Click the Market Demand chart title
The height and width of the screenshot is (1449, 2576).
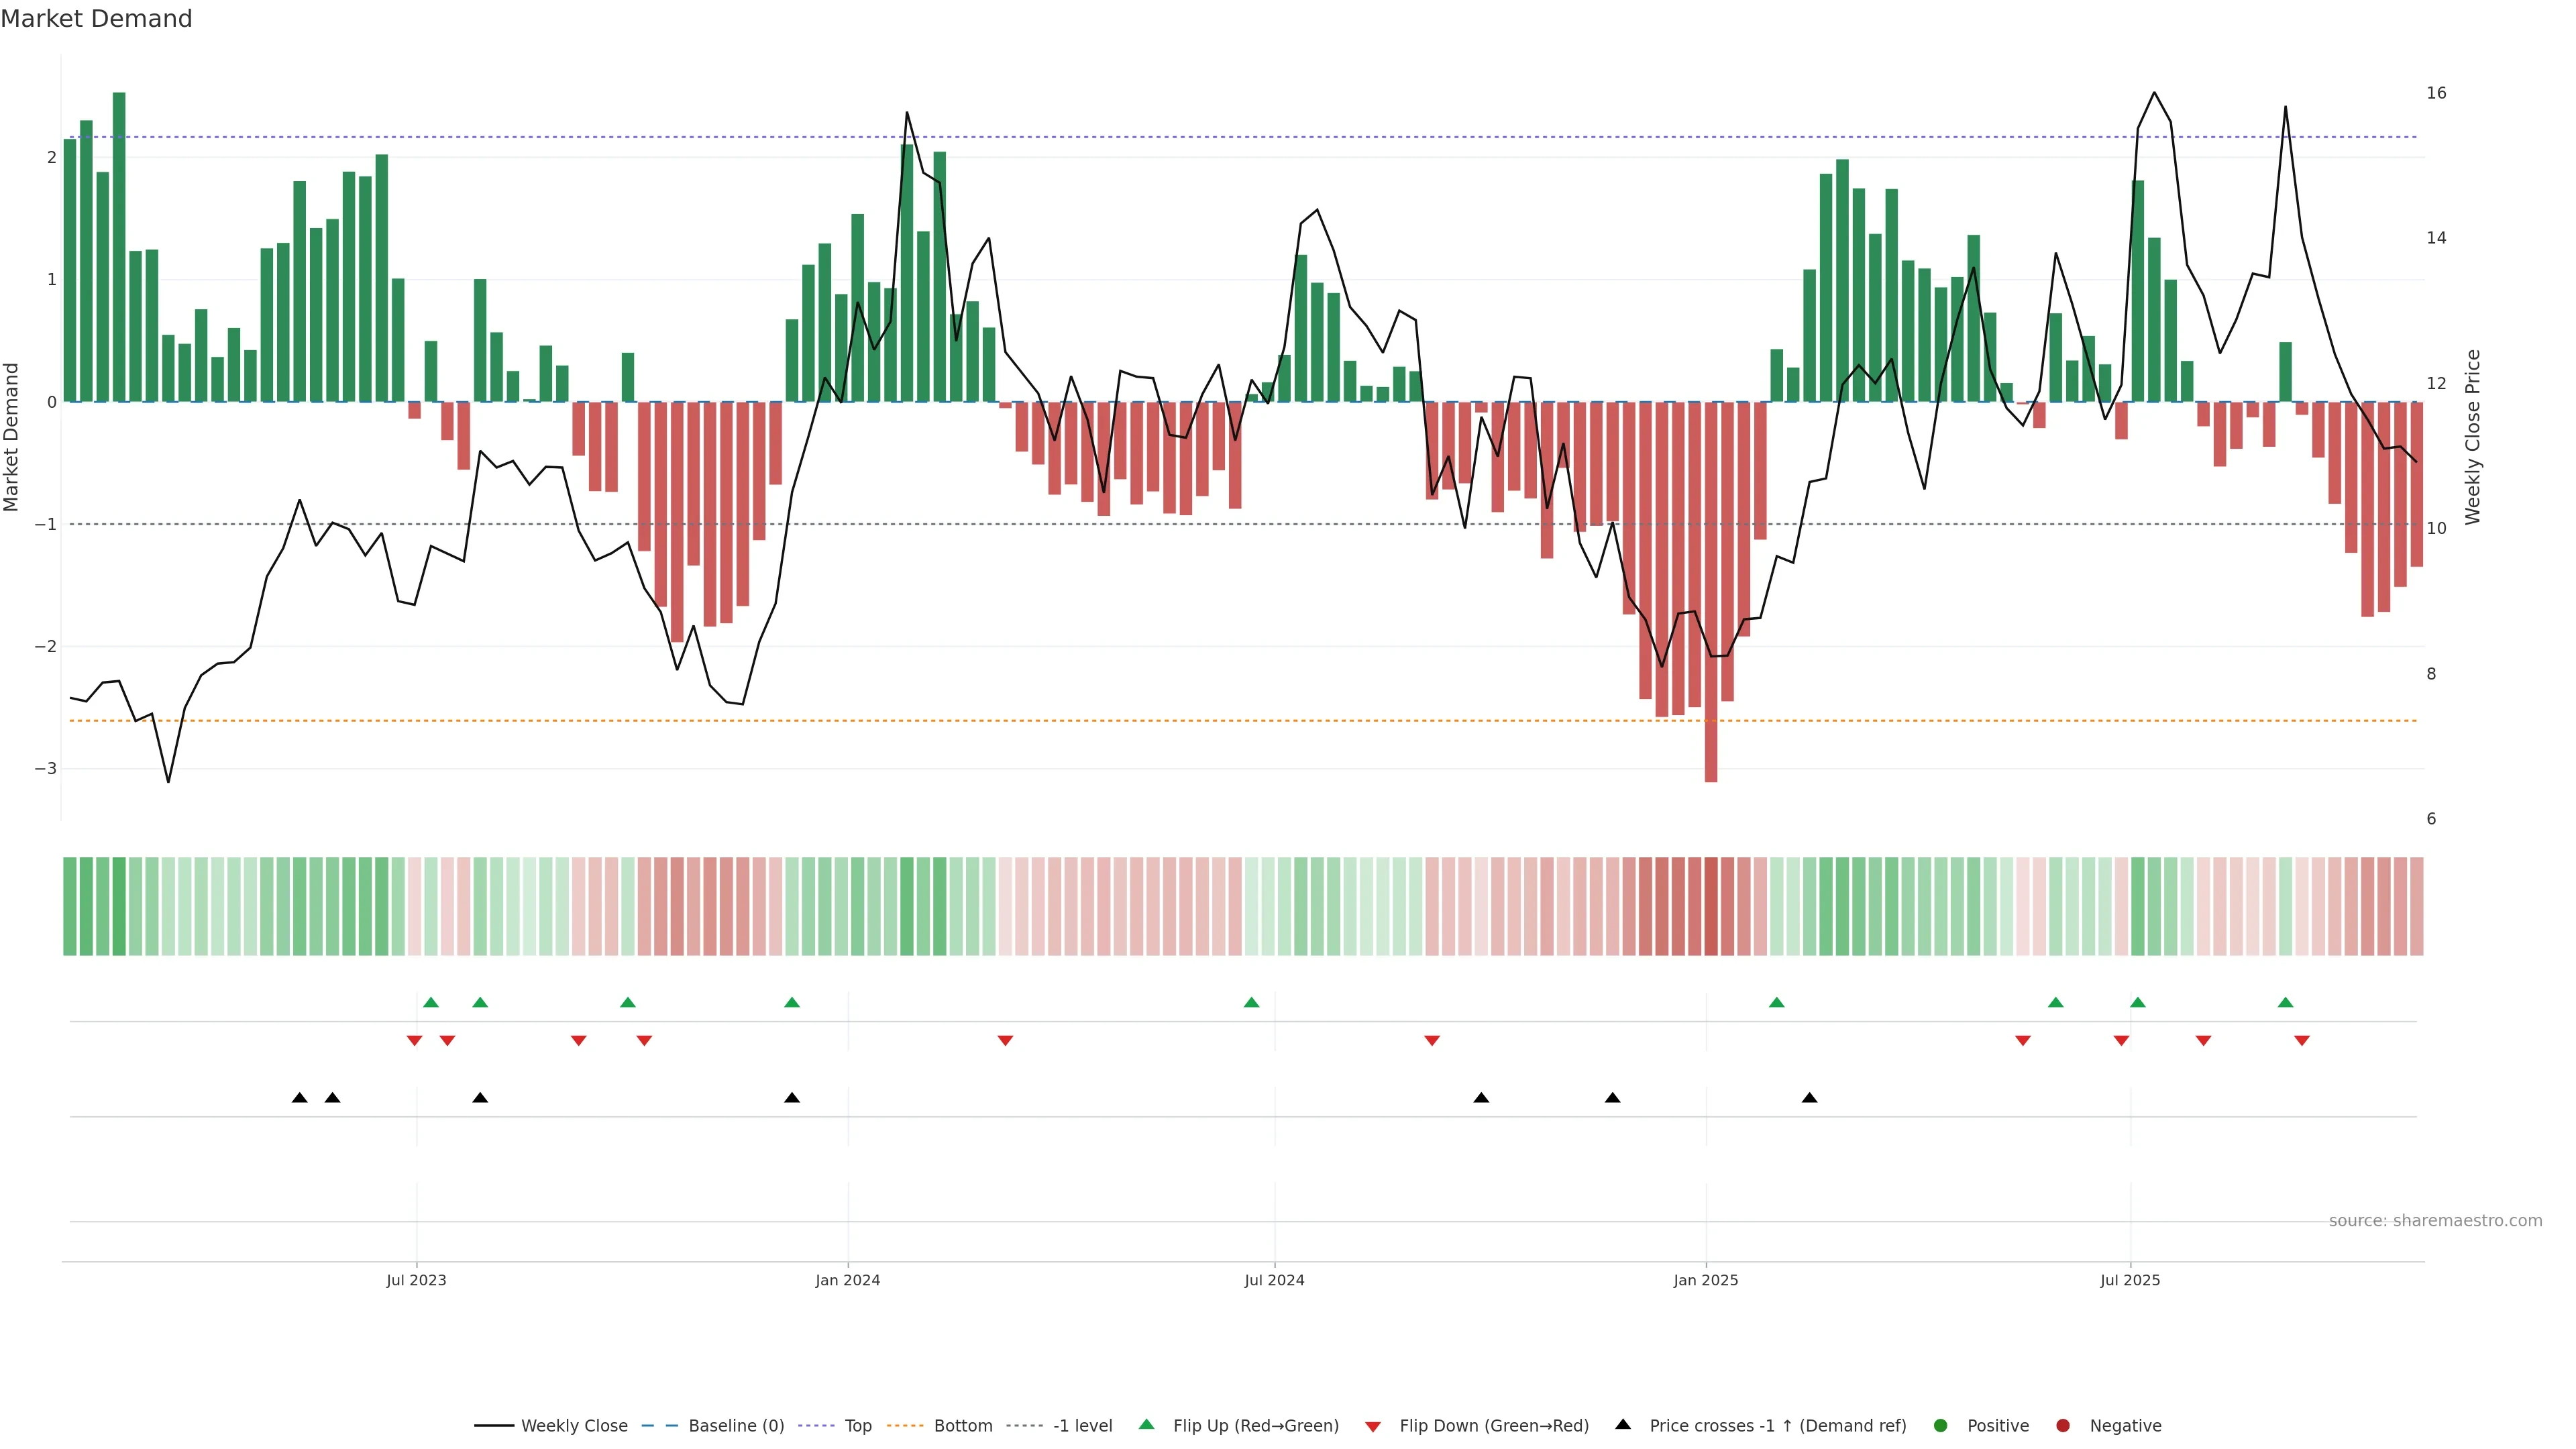click(x=96, y=19)
